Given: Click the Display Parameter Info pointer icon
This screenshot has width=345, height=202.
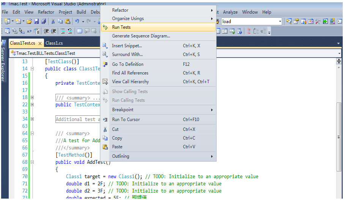Looking at the screenshot, I should point(22,31).
